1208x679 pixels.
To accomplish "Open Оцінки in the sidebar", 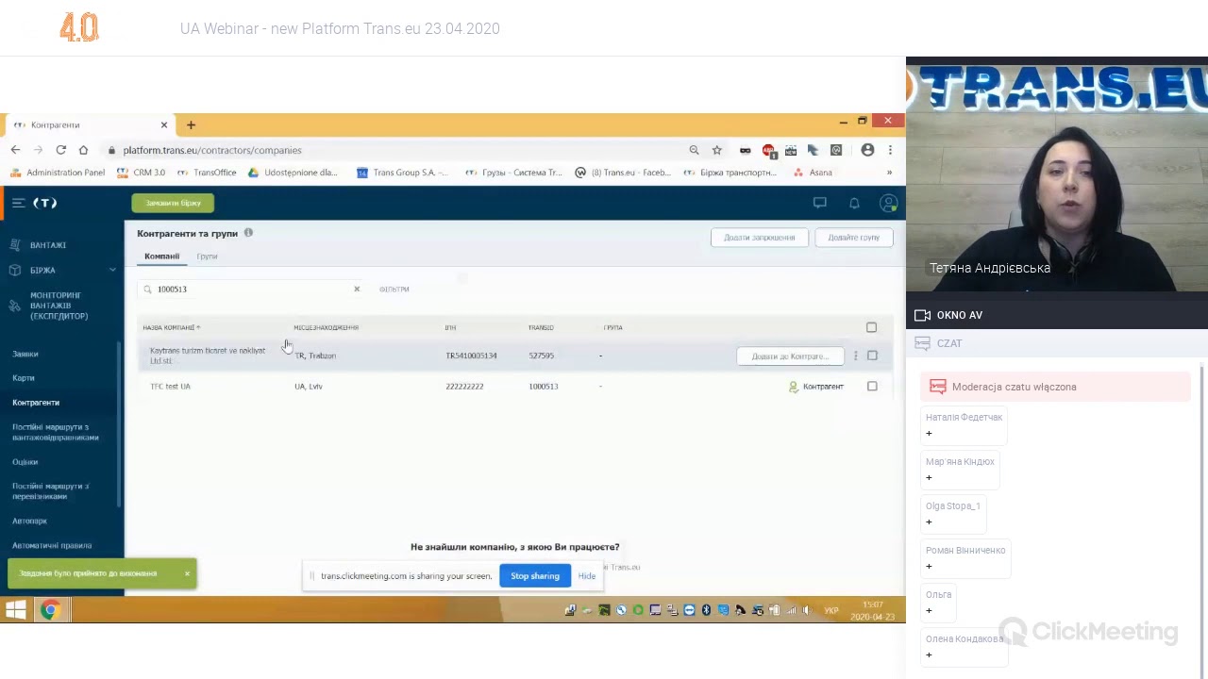I will coord(25,462).
